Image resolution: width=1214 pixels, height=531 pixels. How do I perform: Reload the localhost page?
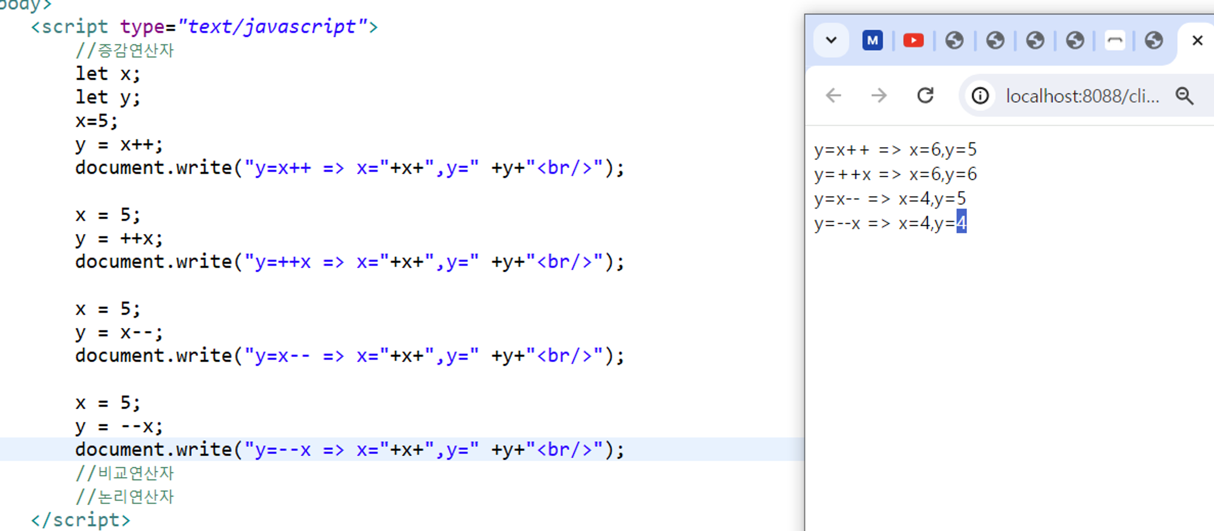coord(925,96)
